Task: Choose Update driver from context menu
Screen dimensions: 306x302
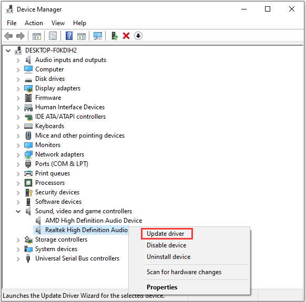Action: coord(165,234)
